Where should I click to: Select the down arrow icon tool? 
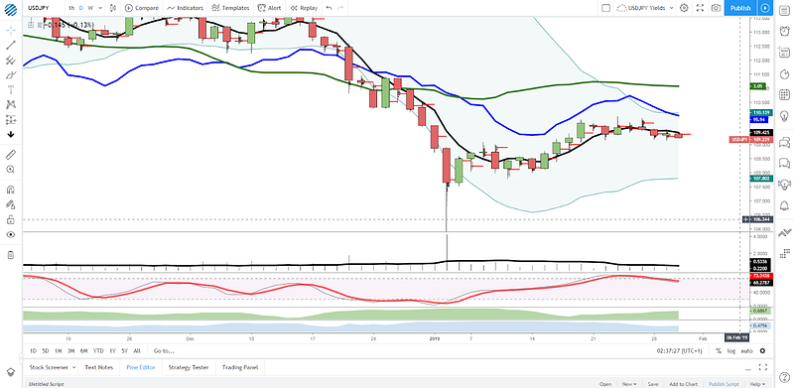point(11,135)
